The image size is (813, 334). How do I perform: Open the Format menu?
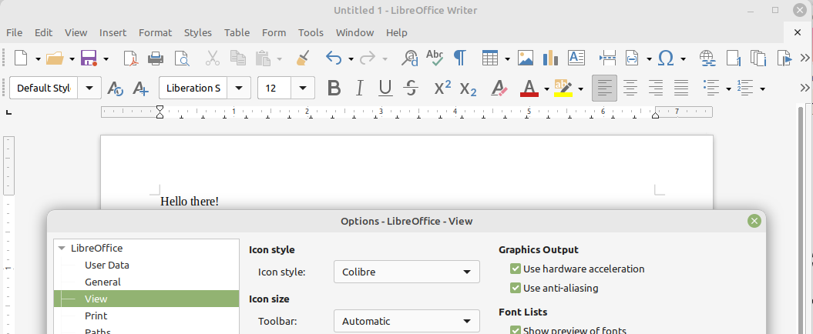coord(155,33)
